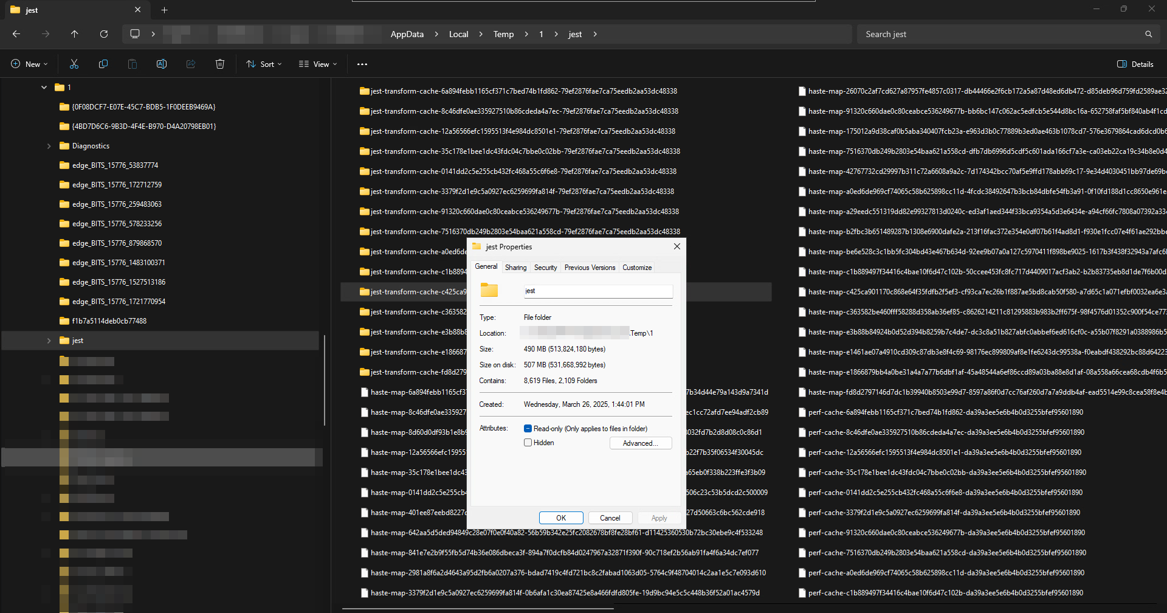Add a new tab with plus icon
Image resolution: width=1167 pixels, height=613 pixels.
coord(164,10)
